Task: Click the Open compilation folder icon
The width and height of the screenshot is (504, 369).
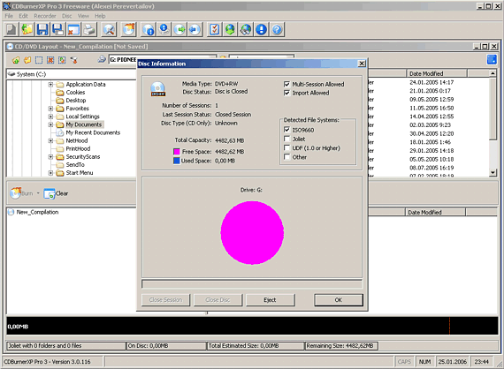Action: pyautogui.click(x=27, y=29)
